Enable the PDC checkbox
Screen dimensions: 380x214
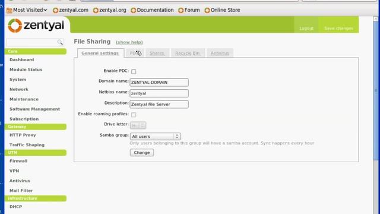pyautogui.click(x=134, y=71)
